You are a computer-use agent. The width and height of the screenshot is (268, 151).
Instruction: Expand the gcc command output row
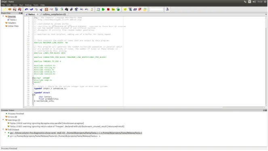(5, 132)
